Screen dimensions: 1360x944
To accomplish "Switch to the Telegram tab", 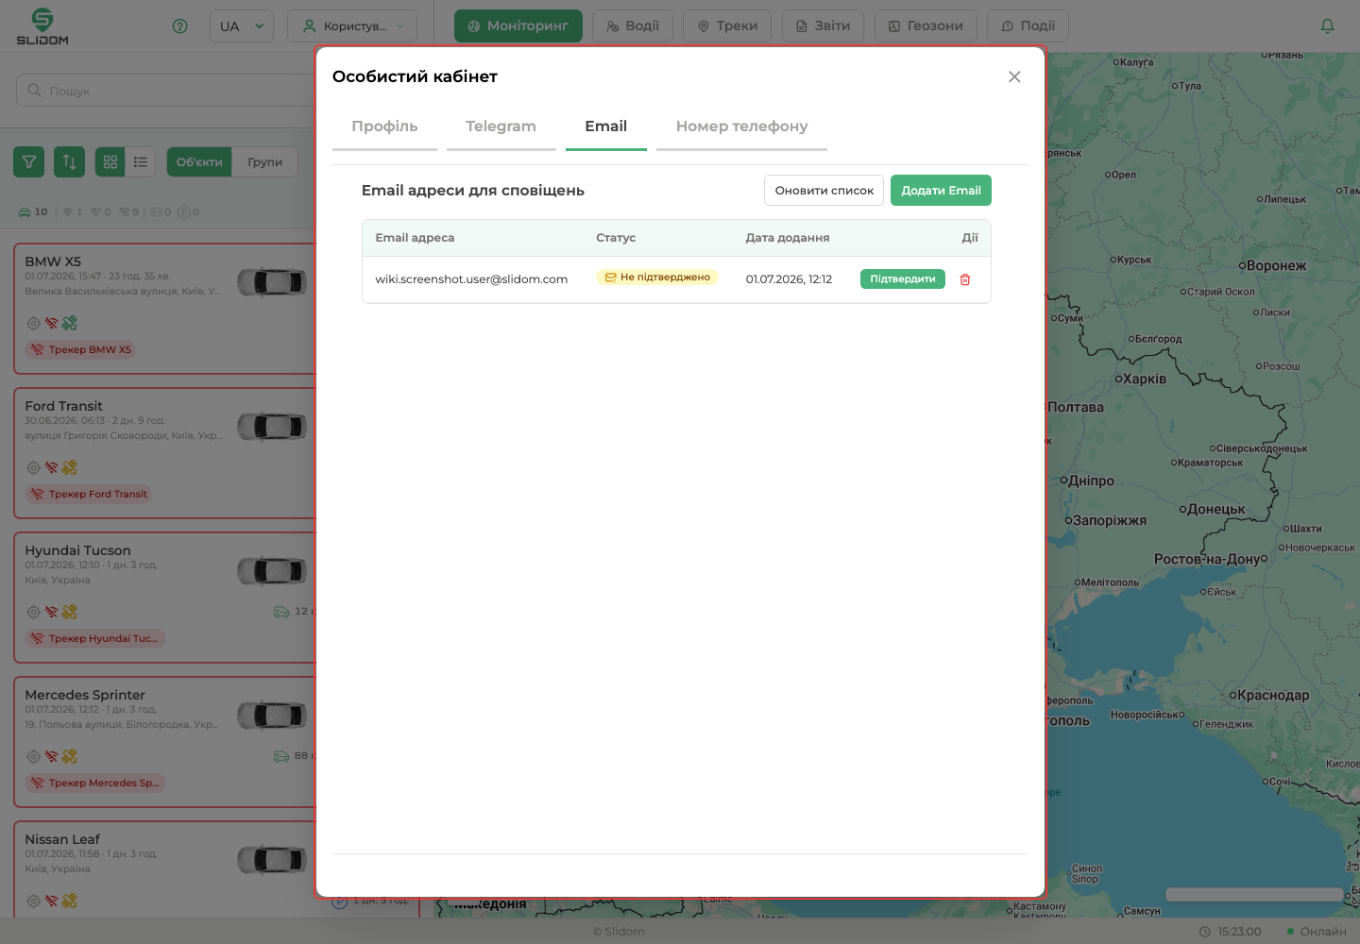I will [x=501, y=126].
